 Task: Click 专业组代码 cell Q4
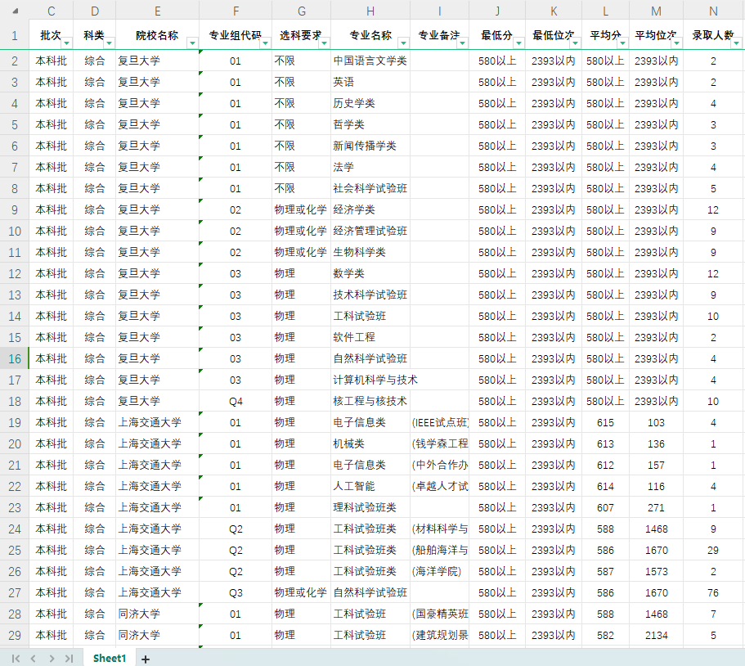click(x=236, y=401)
